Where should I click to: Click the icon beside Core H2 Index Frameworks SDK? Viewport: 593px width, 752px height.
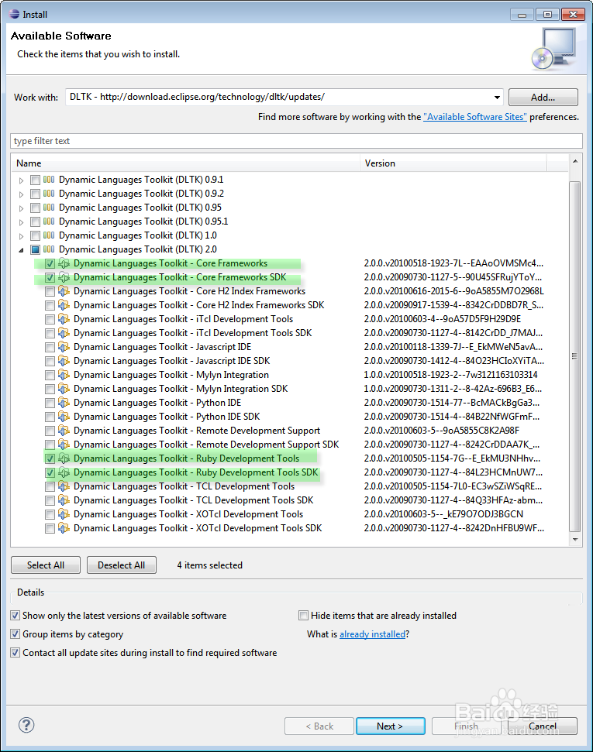click(64, 305)
